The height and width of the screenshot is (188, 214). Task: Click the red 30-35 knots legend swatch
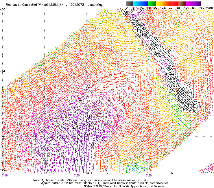click(175, 3)
